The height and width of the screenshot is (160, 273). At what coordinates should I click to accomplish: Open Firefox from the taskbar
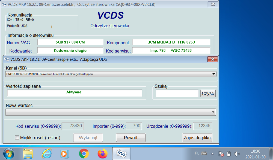pyautogui.click(x=102, y=154)
